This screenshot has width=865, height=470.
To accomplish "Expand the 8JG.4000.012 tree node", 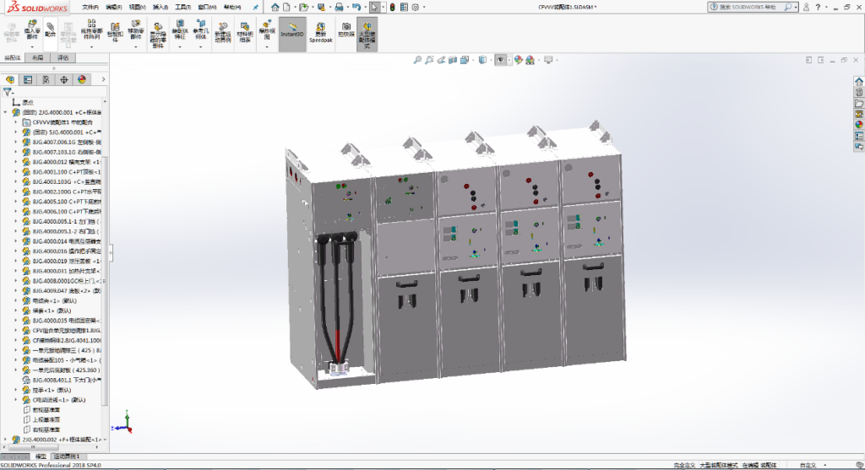I will point(15,161).
